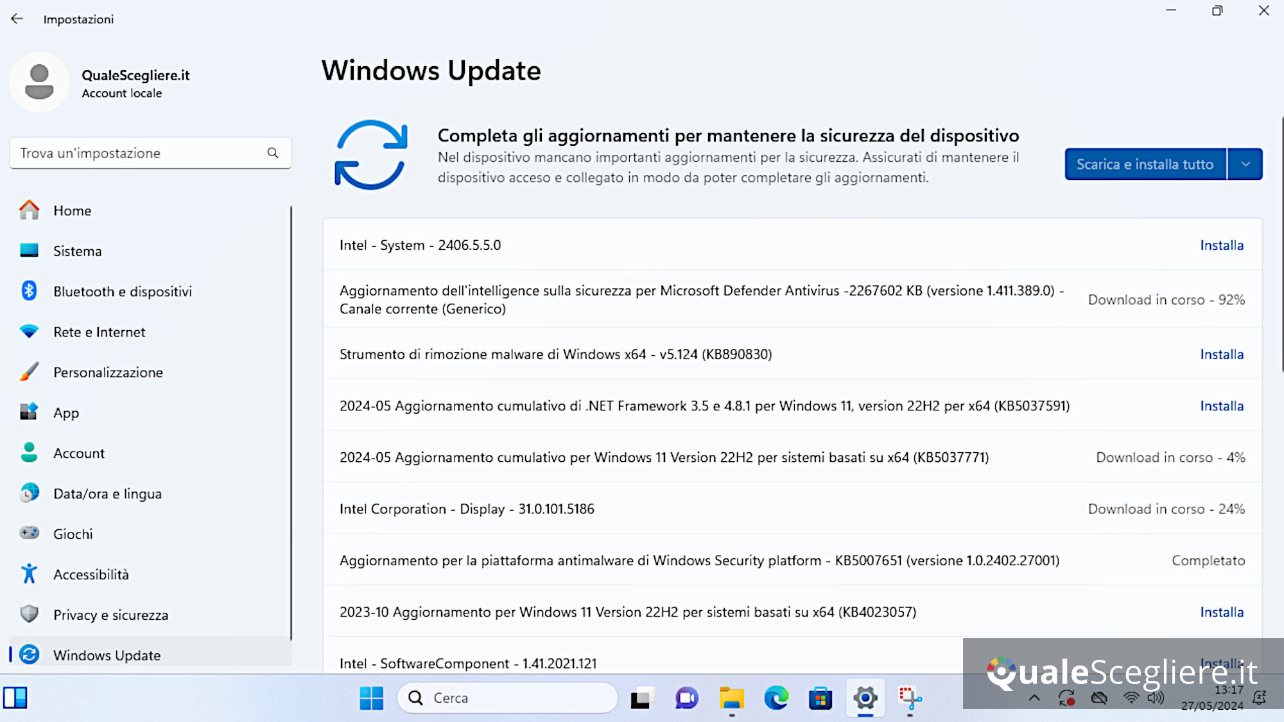Open the Accessibilità settings
The image size is (1284, 722).
91,574
